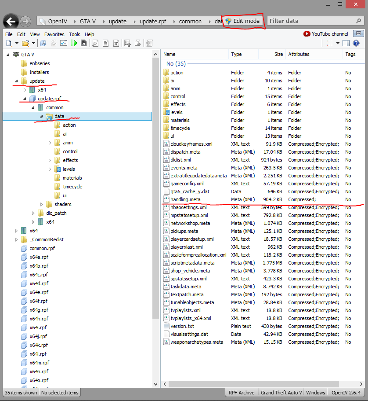
Task: Open the dropdown arrow next to Open icon
Action: (34, 43)
